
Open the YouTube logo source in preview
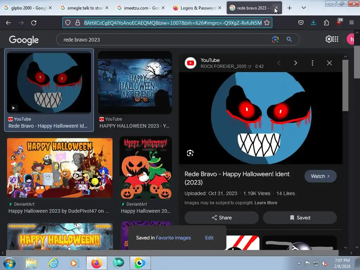coord(191,63)
